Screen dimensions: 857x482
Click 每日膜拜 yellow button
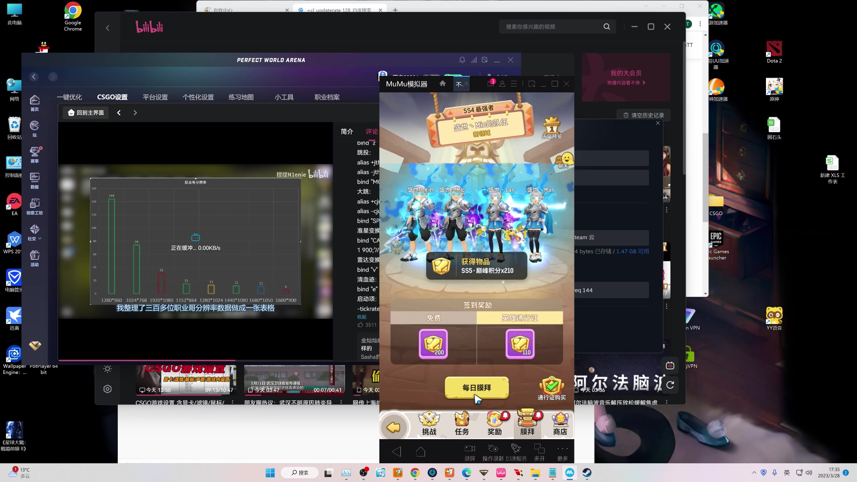[477, 387]
